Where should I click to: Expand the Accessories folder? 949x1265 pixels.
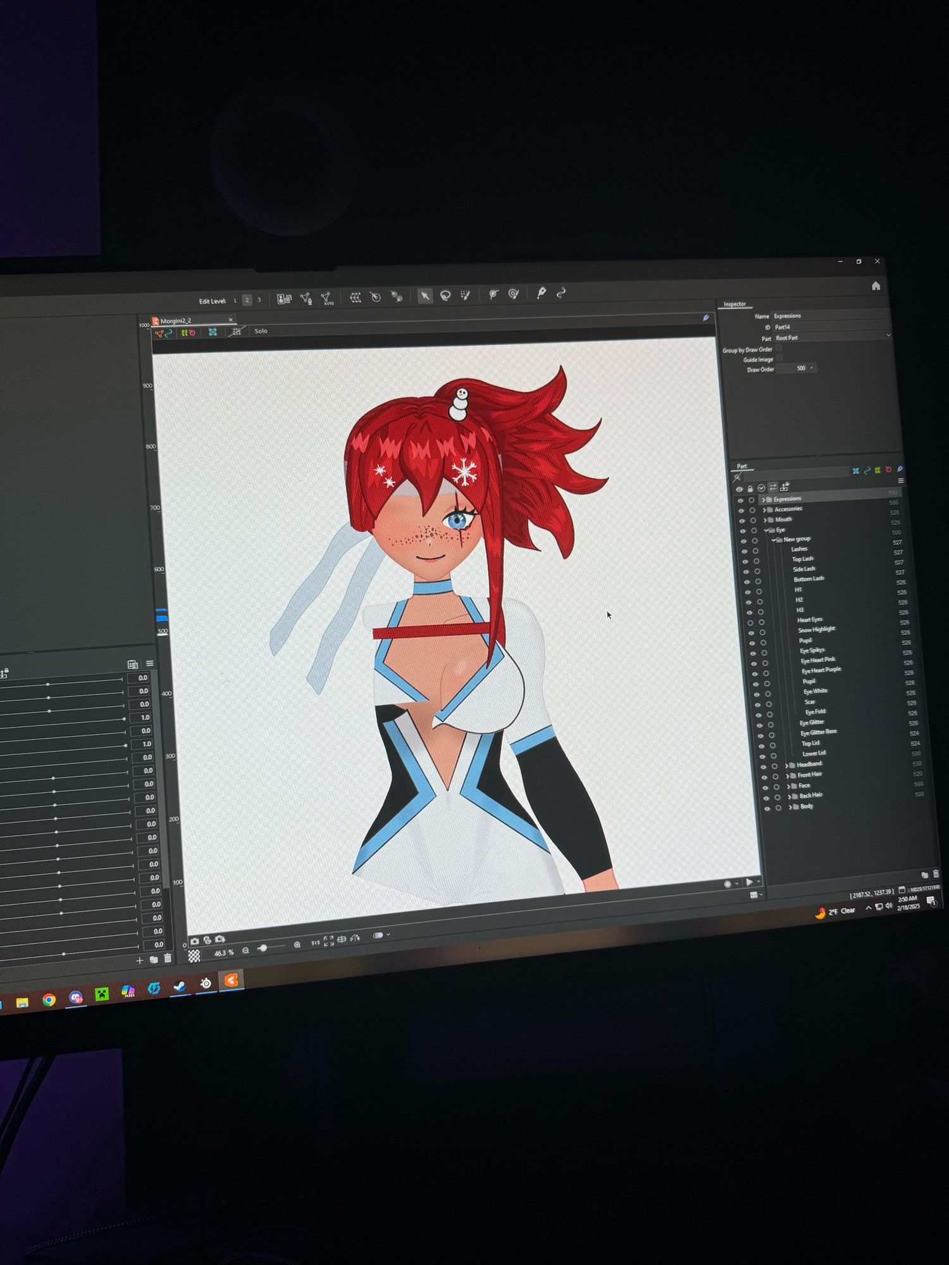764,509
